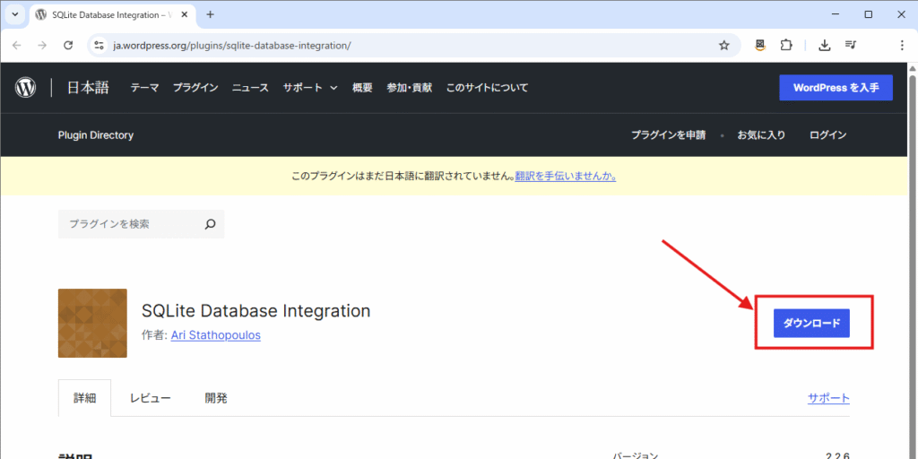918x459 pixels.
Task: Click プラグインを申請 link
Action: [668, 135]
